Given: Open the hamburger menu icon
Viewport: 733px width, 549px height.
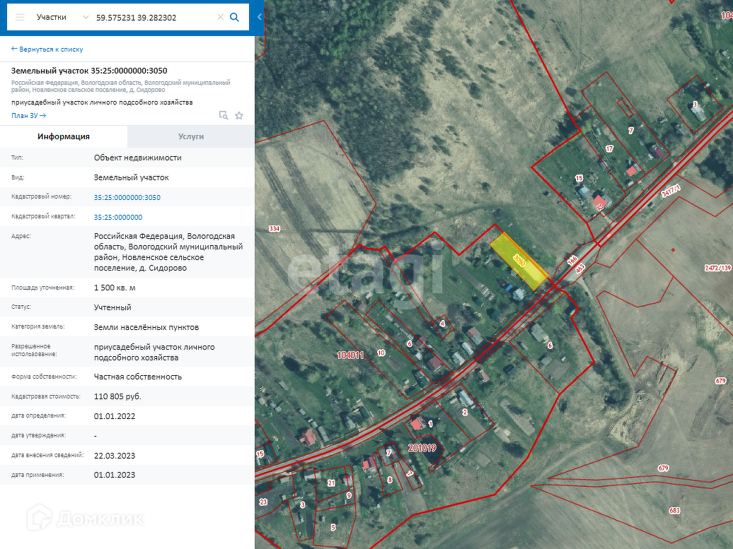Looking at the screenshot, I should pos(20,17).
